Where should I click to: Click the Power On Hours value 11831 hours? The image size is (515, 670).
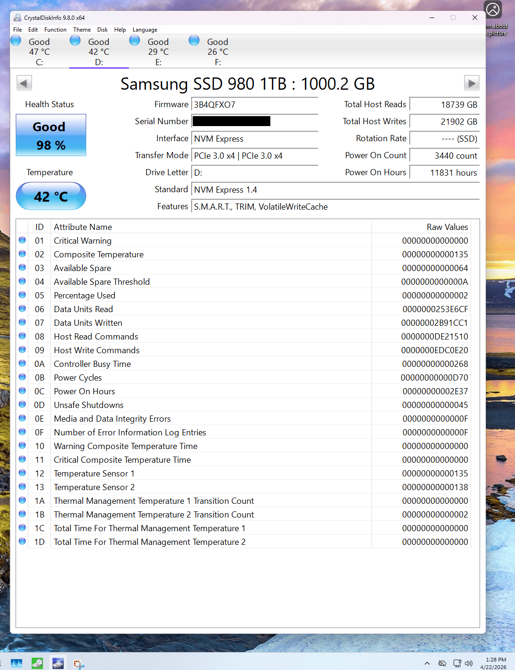click(444, 173)
